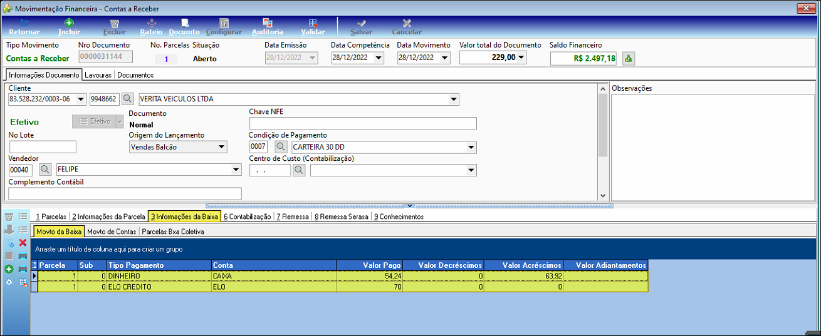The height and width of the screenshot is (336, 821).
Task: Select the Movto de Contas sub-tab
Action: [x=112, y=231]
